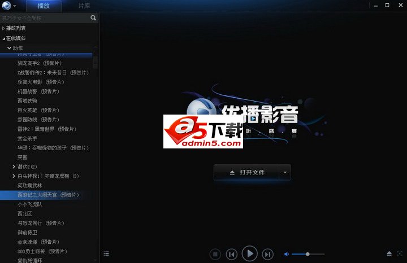Start playback with the play button
Image resolution: width=407 pixels, height=263 pixels.
coord(249,253)
